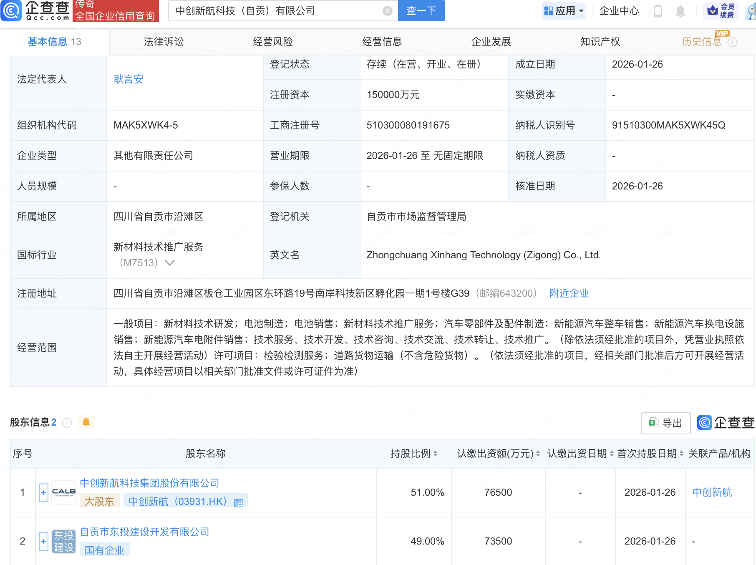Sort by 认缴出资额 column
Image resolution: width=756 pixels, height=565 pixels.
[538, 454]
